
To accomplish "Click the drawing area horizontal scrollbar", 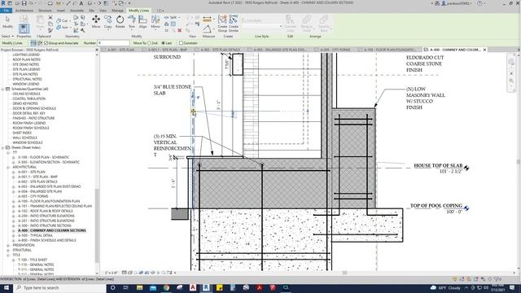I will click(x=344, y=273).
